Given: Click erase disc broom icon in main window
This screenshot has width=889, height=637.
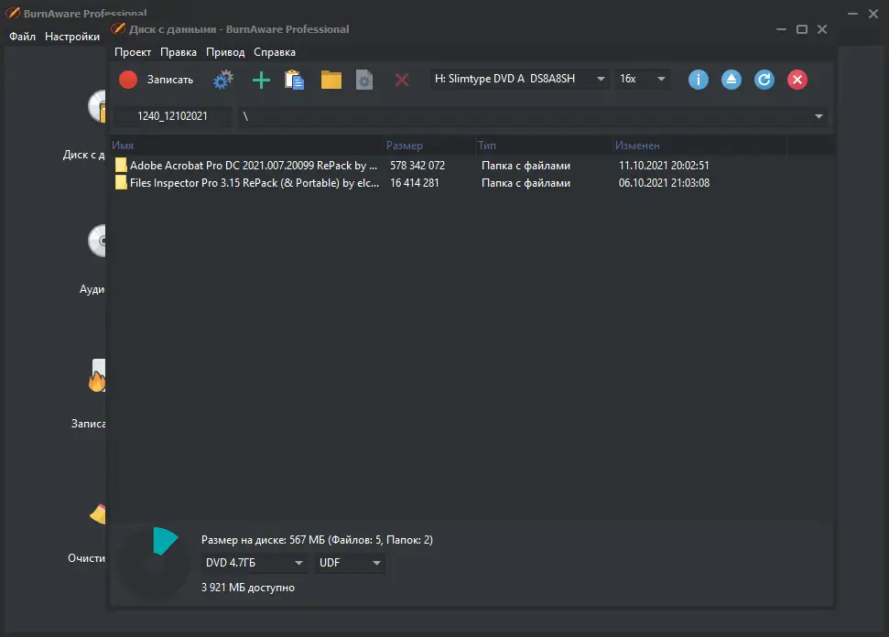Looking at the screenshot, I should (x=98, y=513).
